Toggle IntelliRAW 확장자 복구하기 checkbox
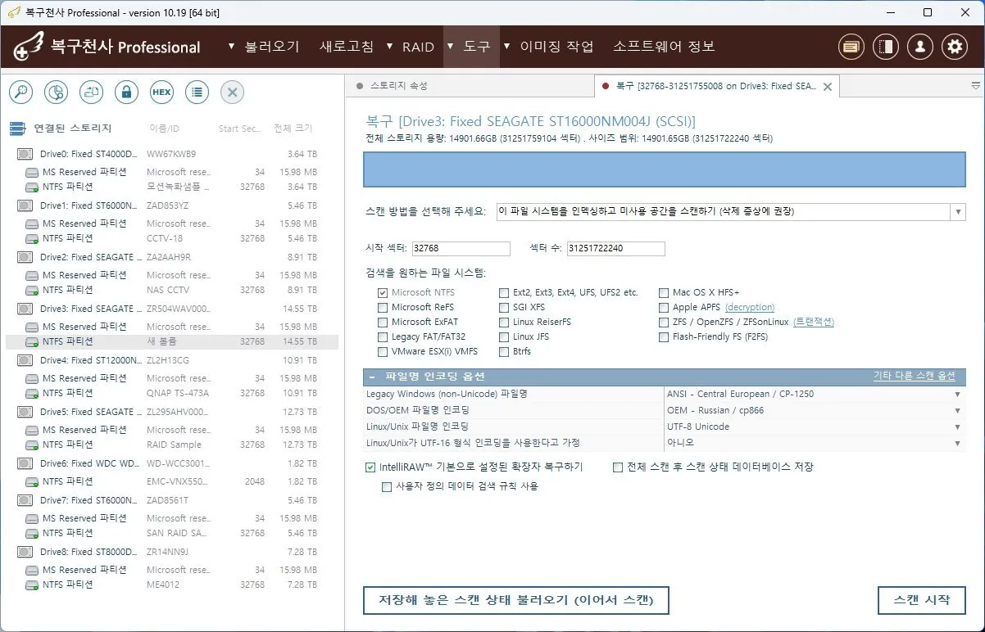 [x=370, y=467]
